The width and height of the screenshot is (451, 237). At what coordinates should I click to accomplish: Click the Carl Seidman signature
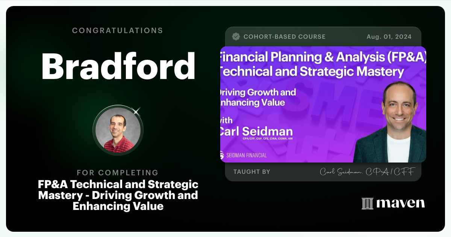(367, 172)
